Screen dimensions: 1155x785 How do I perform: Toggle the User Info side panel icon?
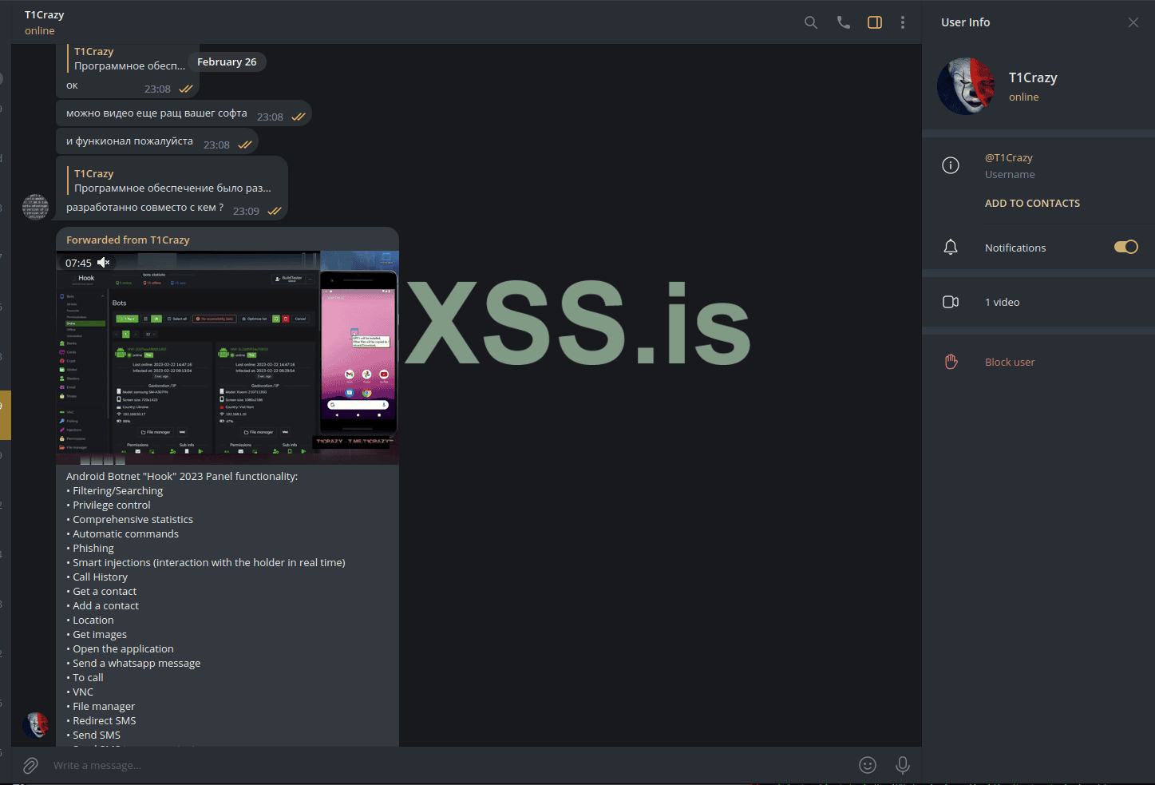click(x=875, y=22)
